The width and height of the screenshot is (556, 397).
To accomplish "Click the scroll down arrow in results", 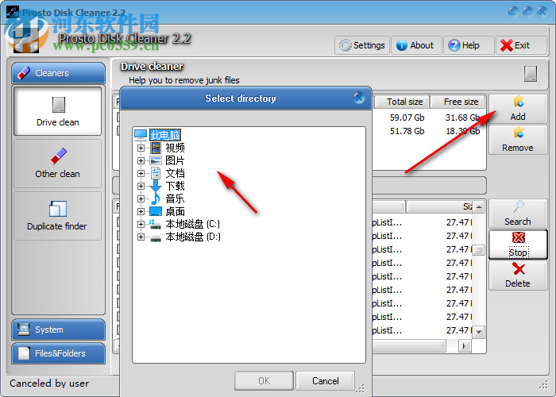I will [x=479, y=332].
